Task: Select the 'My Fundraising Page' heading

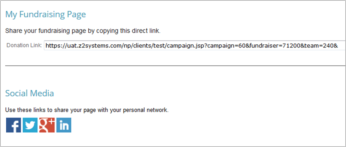Action: (x=46, y=14)
